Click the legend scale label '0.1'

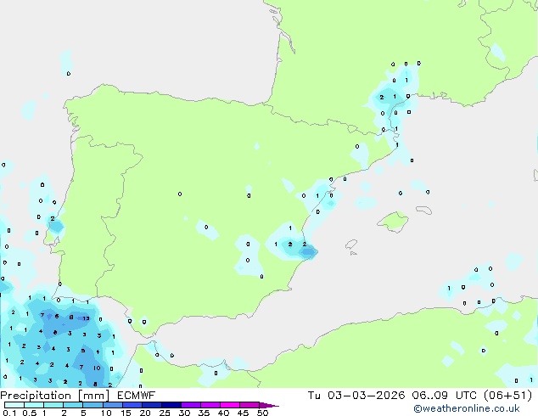click(9, 413)
